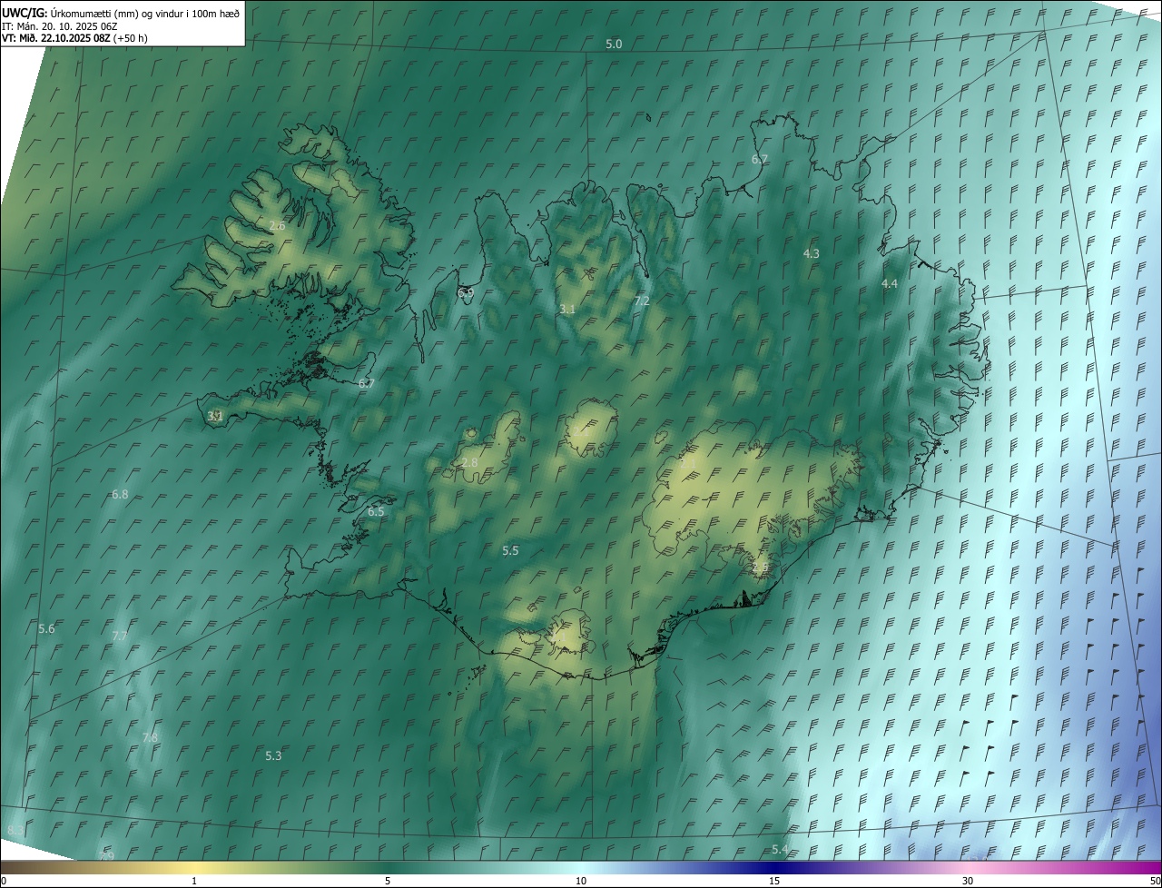The height and width of the screenshot is (888, 1162).
Task: Click the 'VT: Mið. 22.10.2025 08Z (+50 h)' line
Action: (74, 38)
